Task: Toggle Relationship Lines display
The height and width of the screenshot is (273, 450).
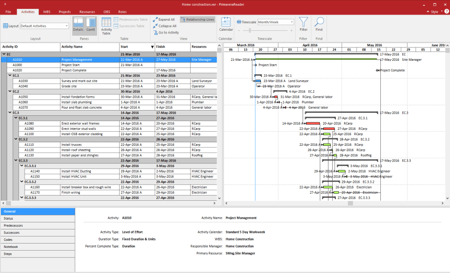Action: pos(197,19)
